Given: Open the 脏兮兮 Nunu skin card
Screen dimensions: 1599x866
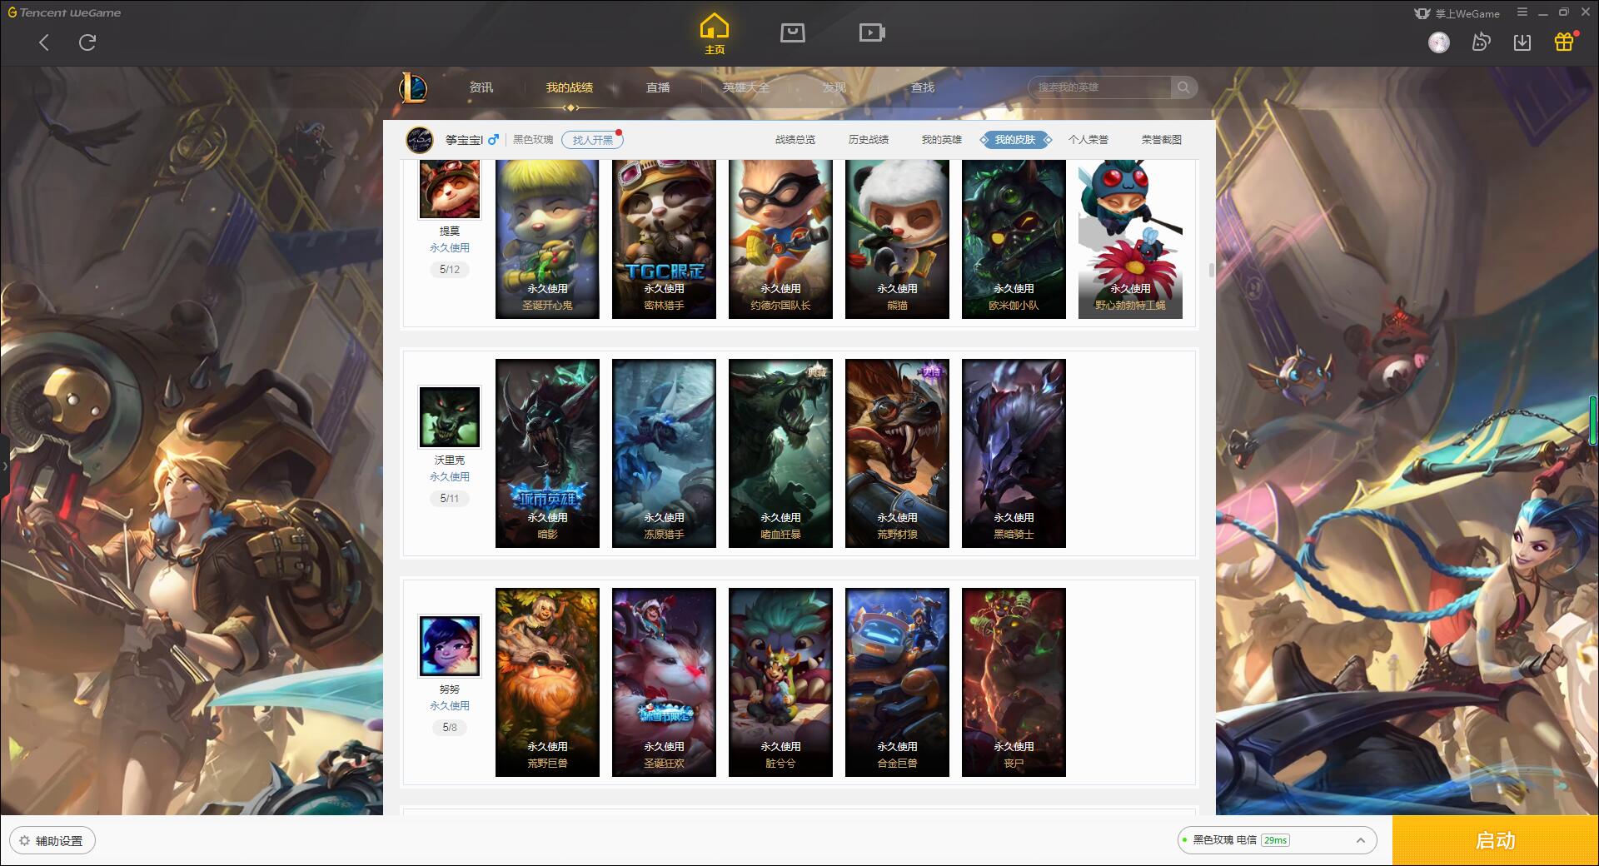Looking at the screenshot, I should 780,682.
